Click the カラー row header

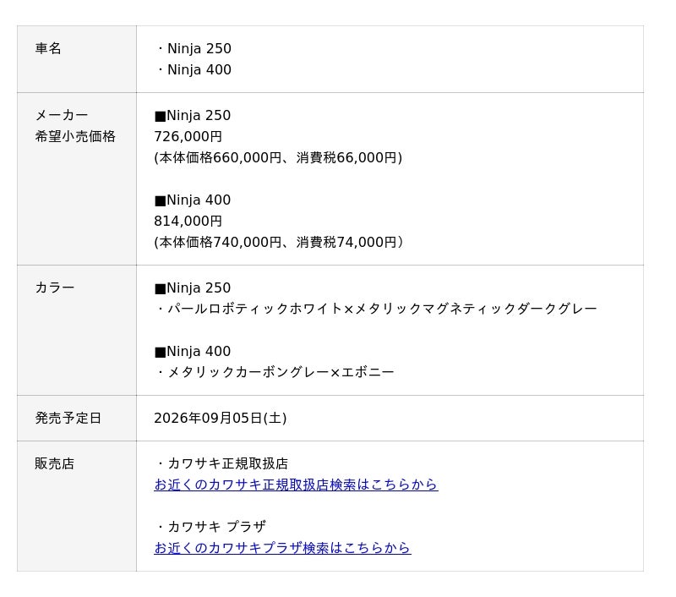(x=77, y=330)
